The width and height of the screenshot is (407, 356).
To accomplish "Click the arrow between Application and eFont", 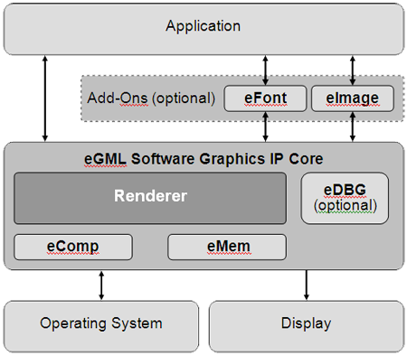I will click(265, 70).
